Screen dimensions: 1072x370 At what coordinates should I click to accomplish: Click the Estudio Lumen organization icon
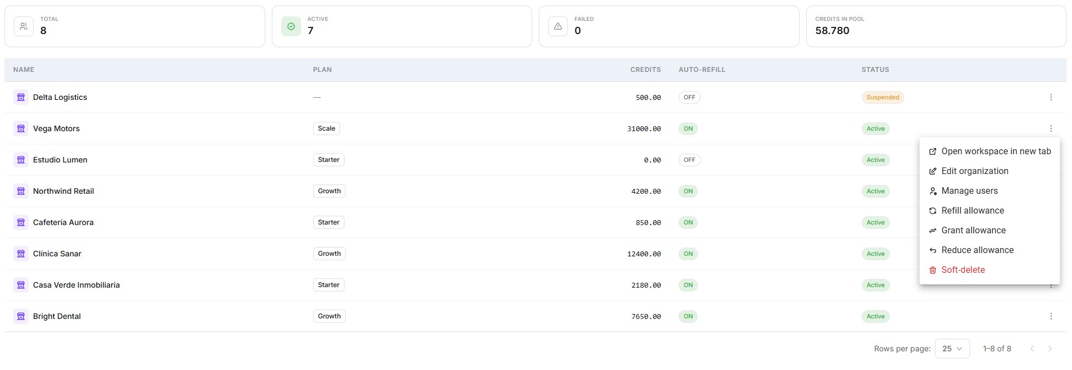click(21, 160)
